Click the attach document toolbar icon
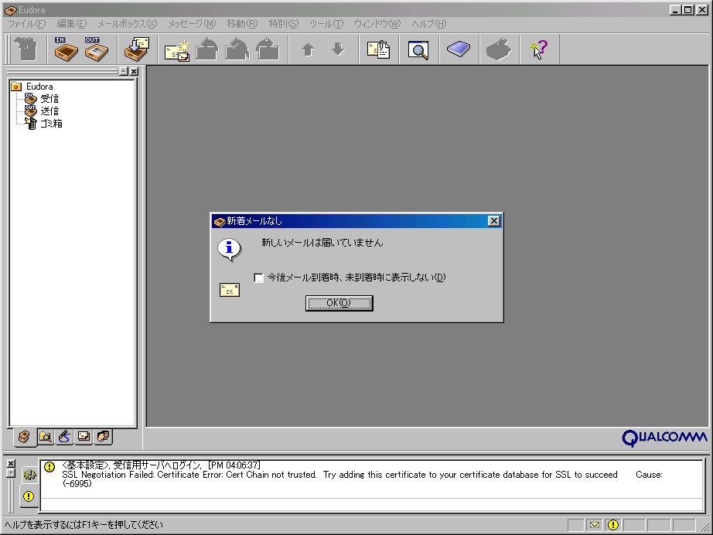Viewport: 713px width, 535px height. pos(378,49)
